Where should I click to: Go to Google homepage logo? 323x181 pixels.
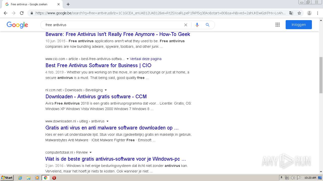coord(17,25)
